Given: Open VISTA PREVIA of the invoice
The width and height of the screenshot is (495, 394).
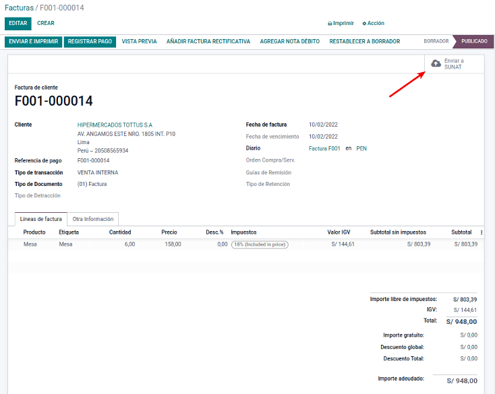Looking at the screenshot, I should tap(139, 42).
